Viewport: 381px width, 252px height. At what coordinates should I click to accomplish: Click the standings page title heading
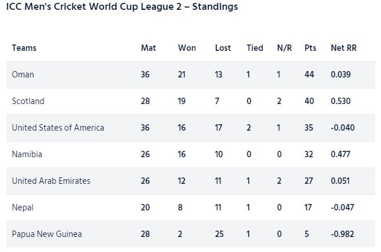[122, 6]
